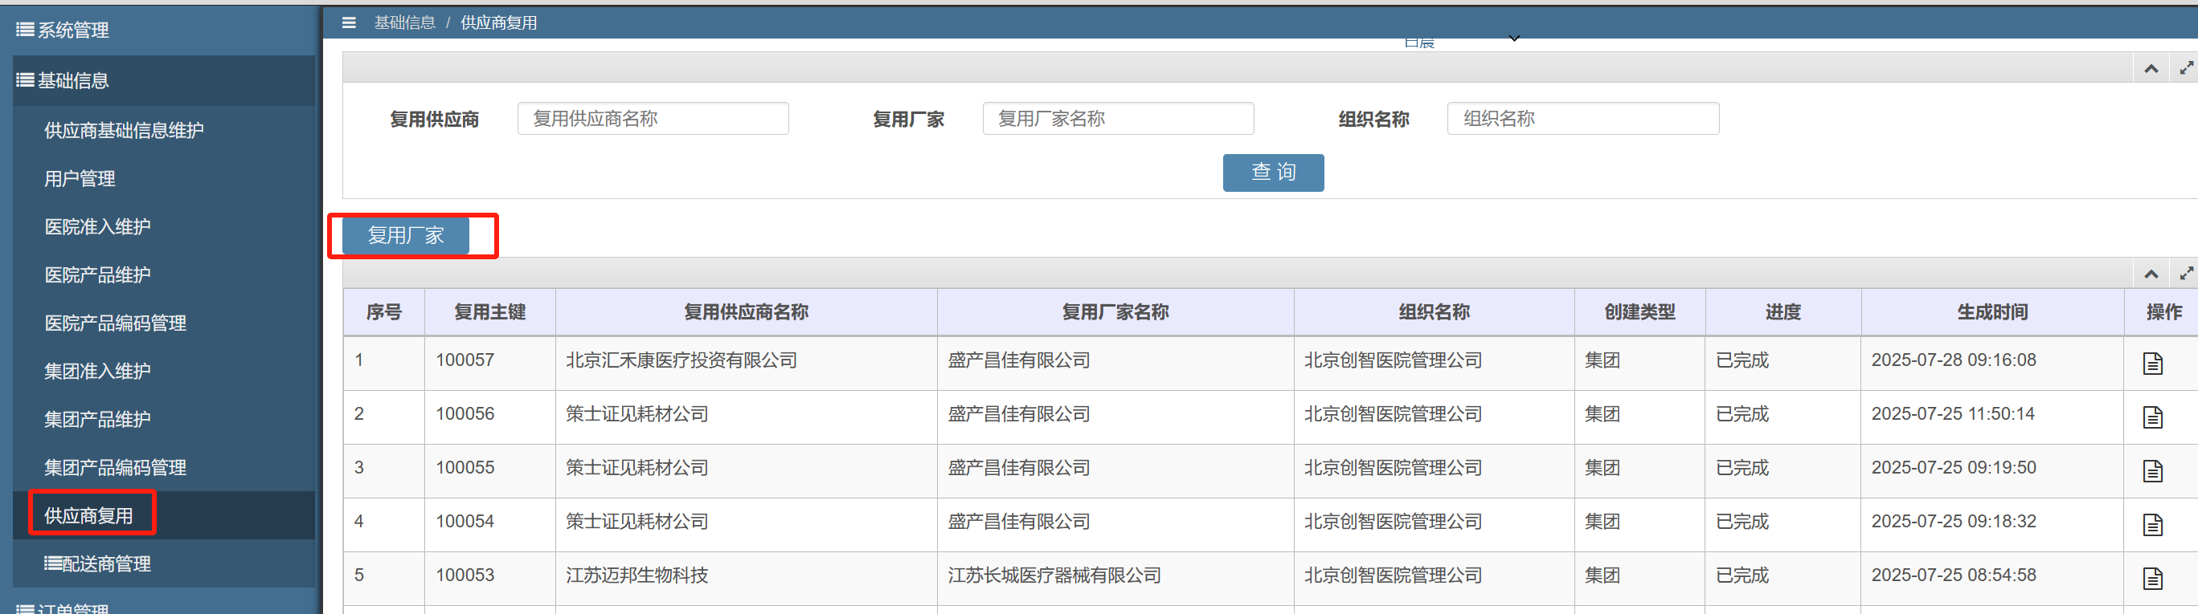Image resolution: width=2198 pixels, height=614 pixels.
Task: Select timestamp 2025-07-25 11:50:14
Action: pos(1952,415)
